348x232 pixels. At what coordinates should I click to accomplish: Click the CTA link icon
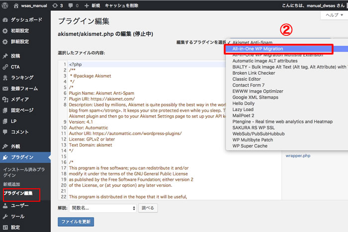[5, 67]
